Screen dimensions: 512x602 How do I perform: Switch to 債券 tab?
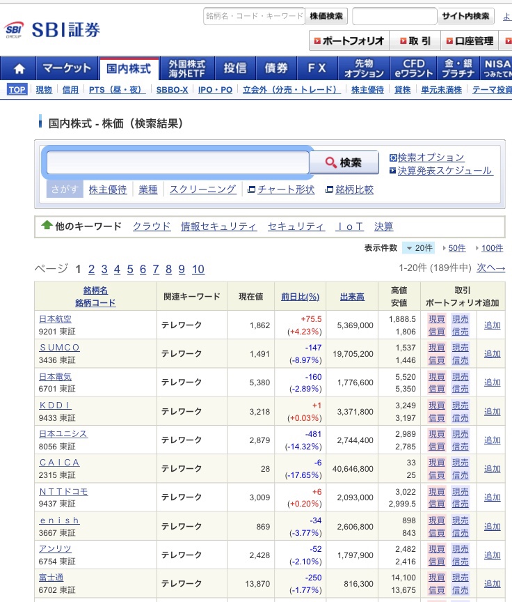(276, 68)
